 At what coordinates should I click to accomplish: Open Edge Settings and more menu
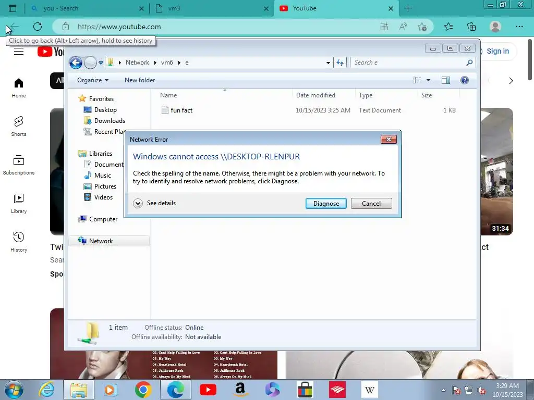click(x=519, y=27)
